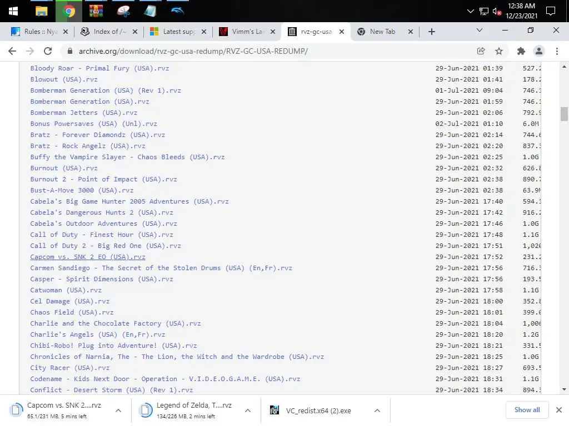Download Chibi-Robo! Plug into Adventure! rvz
Screen dimensions: 569x426
click(113, 346)
